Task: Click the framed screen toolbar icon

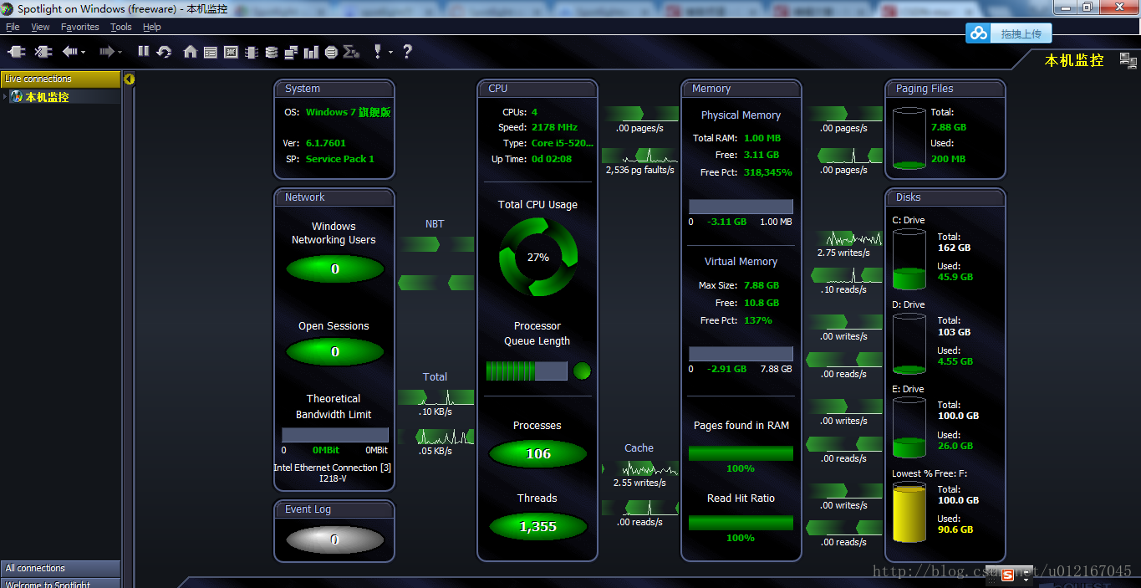Action: tap(231, 52)
